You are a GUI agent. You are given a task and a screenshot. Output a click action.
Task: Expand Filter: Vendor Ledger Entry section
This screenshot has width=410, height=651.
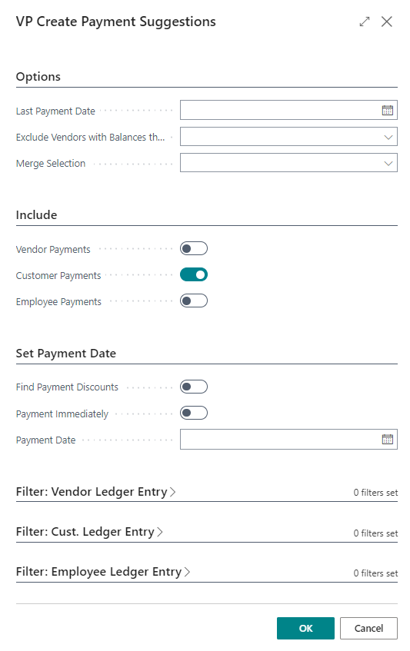pos(95,492)
